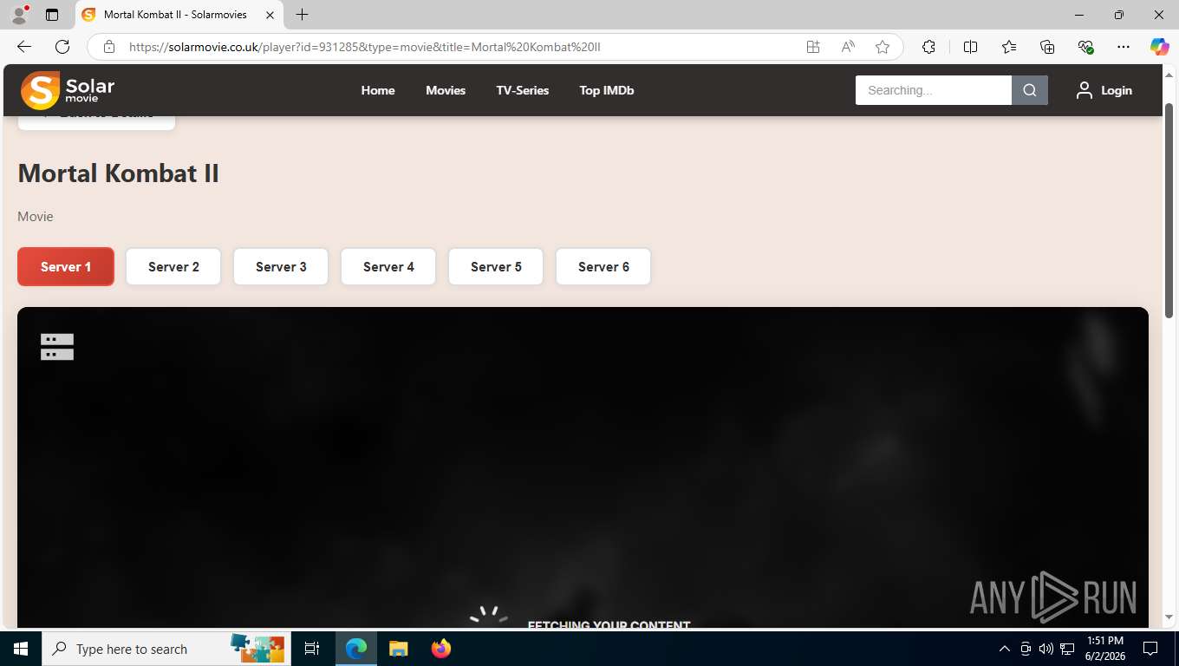Open Task View on the taskbar
The image size is (1179, 666).
point(312,649)
